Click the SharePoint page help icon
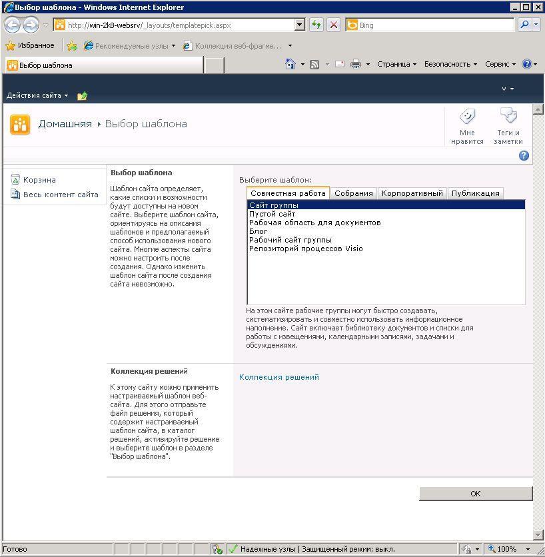Viewport: 545px width, 557px height. tap(524, 156)
